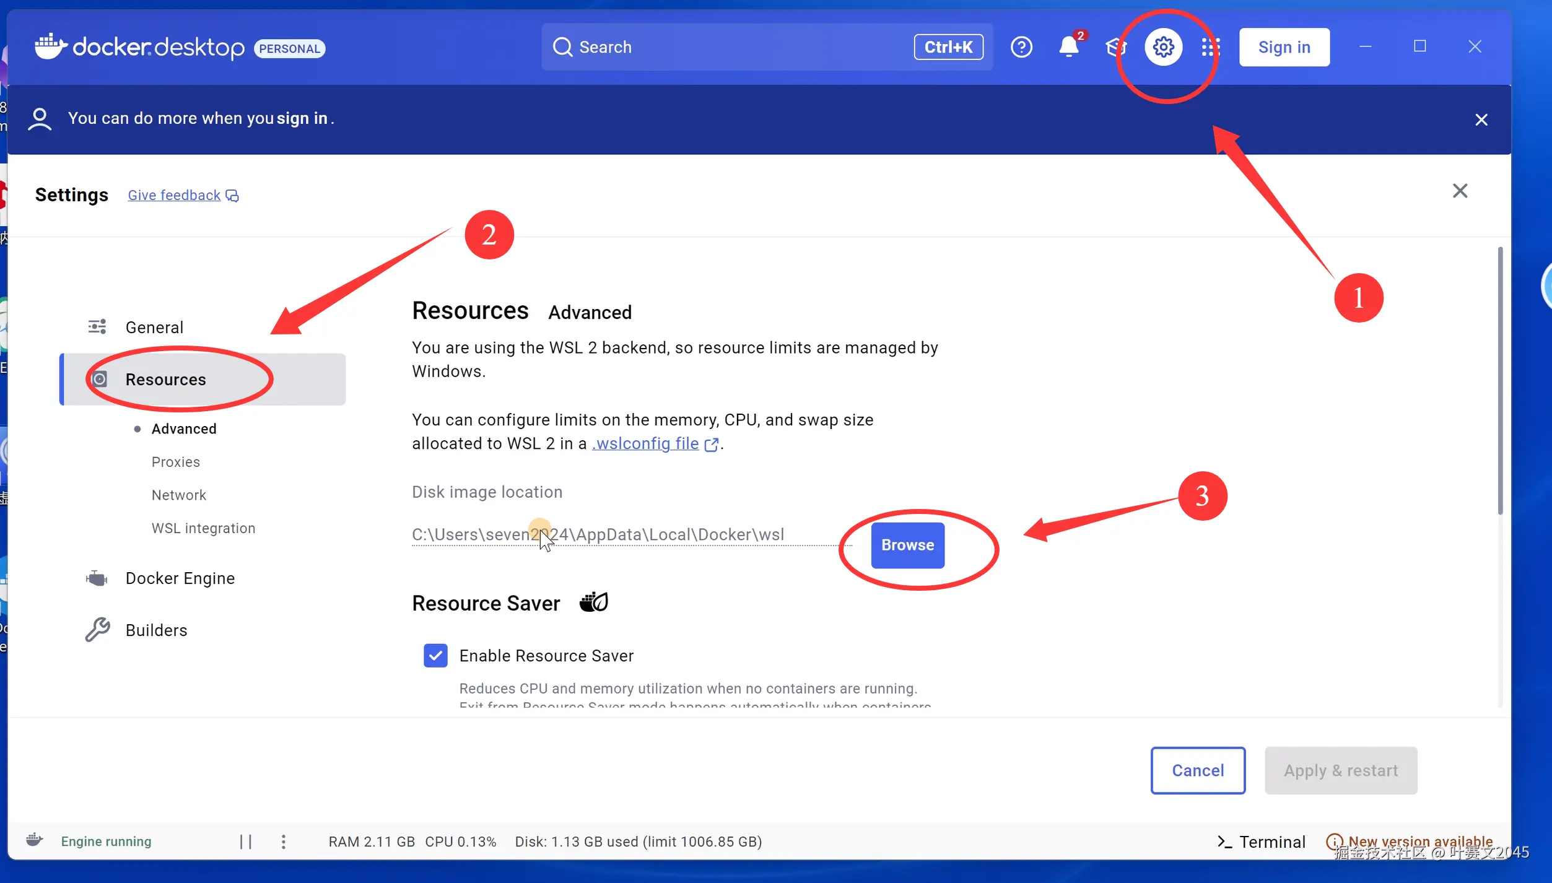Click the Give feedback icon
This screenshot has height=883, width=1552.
232,196
